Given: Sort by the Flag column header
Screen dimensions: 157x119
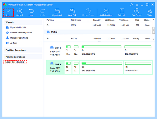Looking at the screenshot, I should [137, 20].
